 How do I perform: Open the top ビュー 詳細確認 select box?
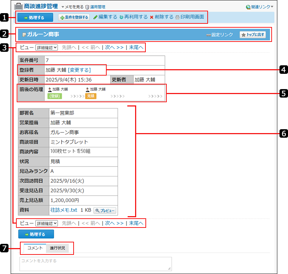tap(46, 47)
